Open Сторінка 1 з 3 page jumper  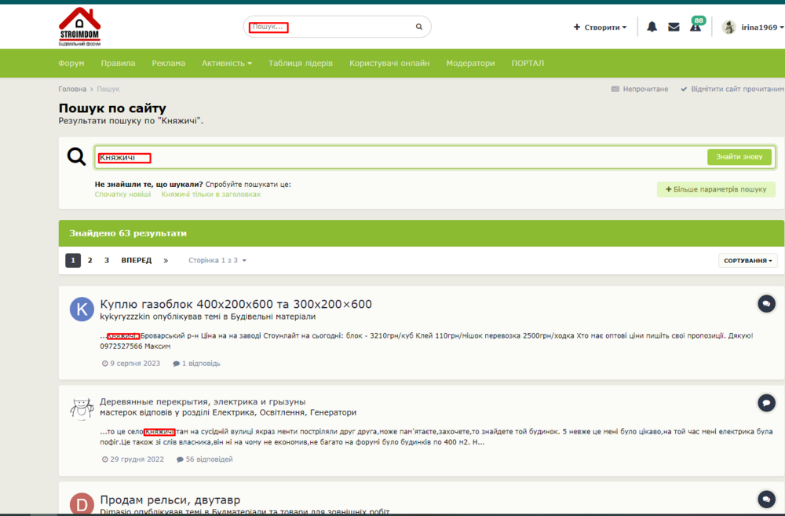pos(217,261)
